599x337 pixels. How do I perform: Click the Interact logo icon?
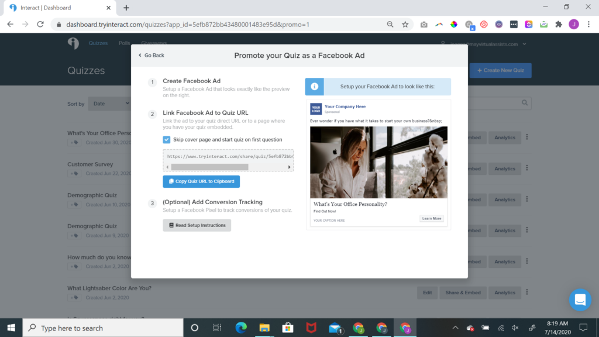(x=73, y=43)
